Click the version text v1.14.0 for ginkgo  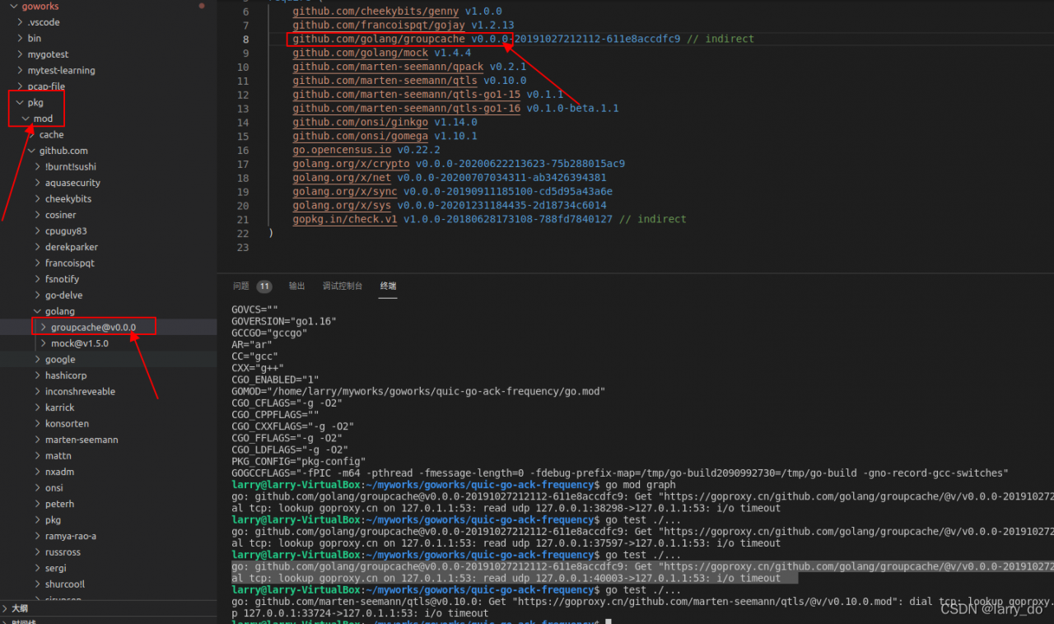click(455, 123)
